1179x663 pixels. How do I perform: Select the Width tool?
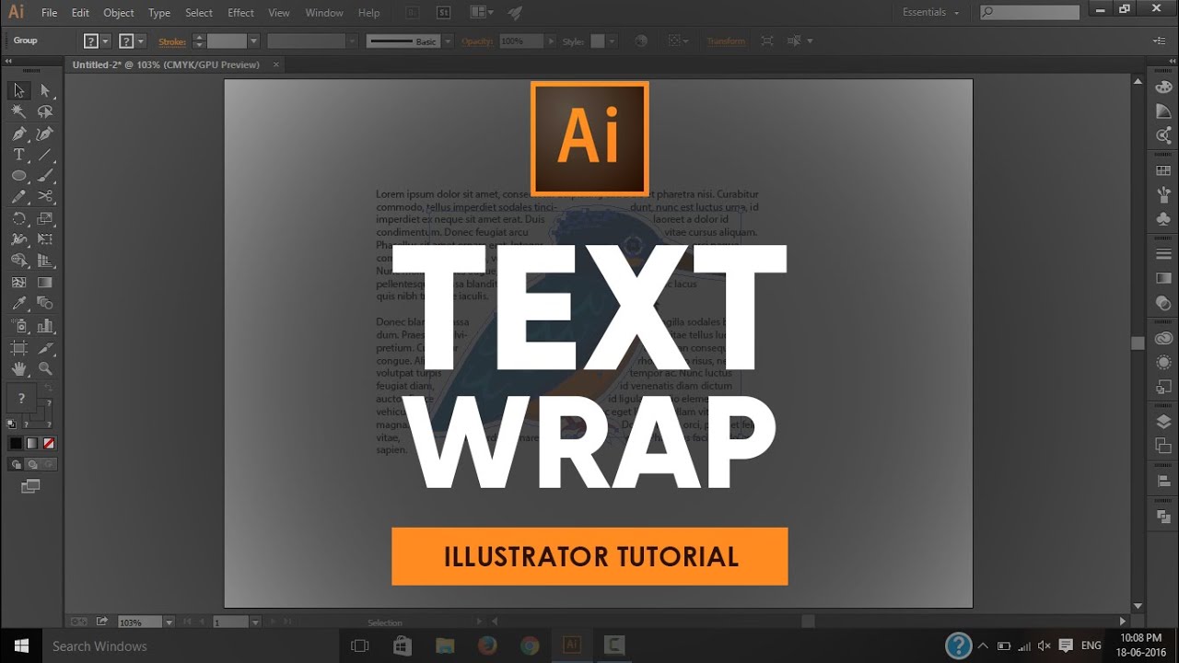(18, 239)
